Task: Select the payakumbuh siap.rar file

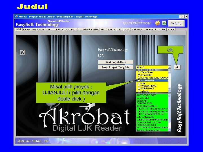Action: point(152,122)
